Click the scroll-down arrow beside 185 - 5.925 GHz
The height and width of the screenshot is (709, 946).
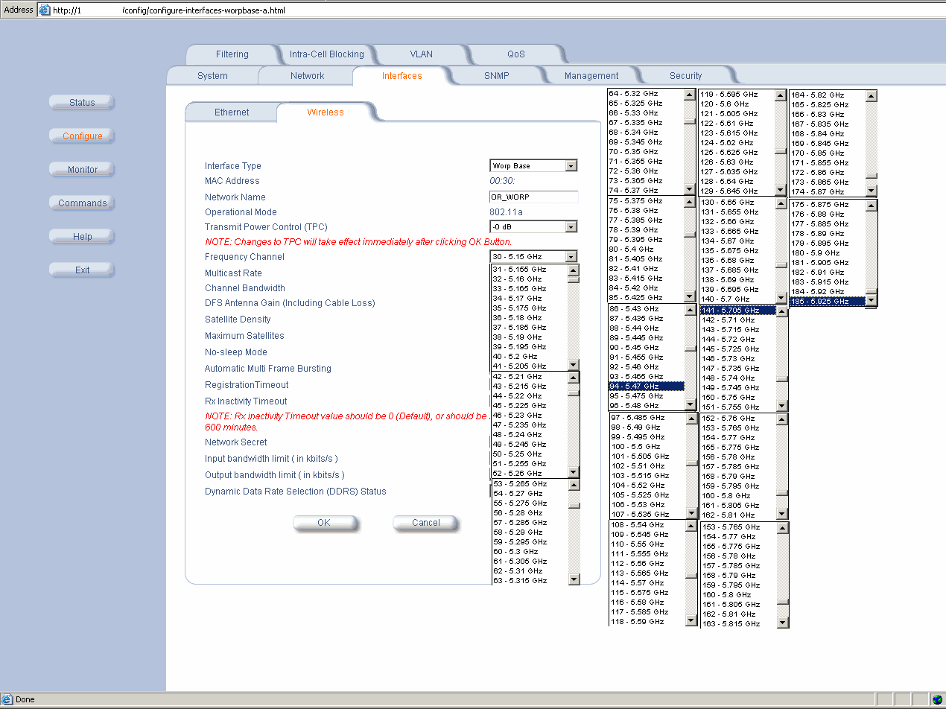(x=872, y=301)
